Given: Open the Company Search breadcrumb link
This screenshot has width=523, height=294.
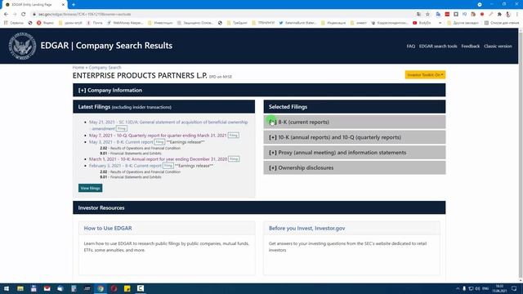Looking at the screenshot, I should (105, 67).
